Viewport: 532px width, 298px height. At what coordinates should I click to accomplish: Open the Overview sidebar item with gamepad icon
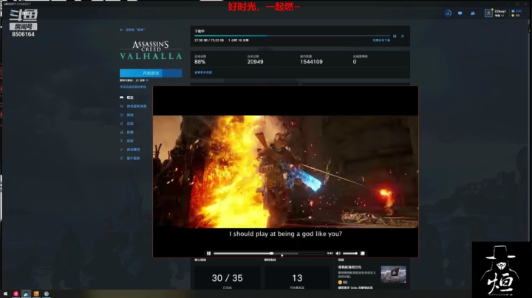(126, 97)
